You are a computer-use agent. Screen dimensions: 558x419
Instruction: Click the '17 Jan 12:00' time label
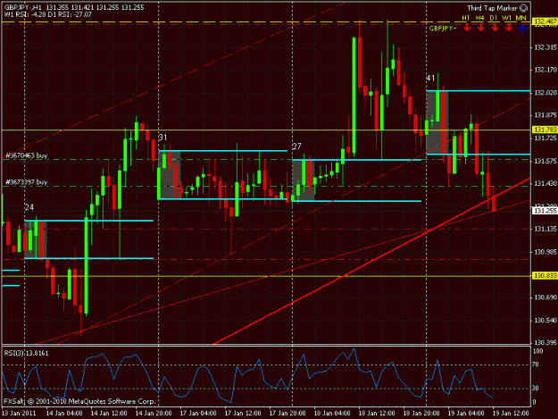coord(243,414)
